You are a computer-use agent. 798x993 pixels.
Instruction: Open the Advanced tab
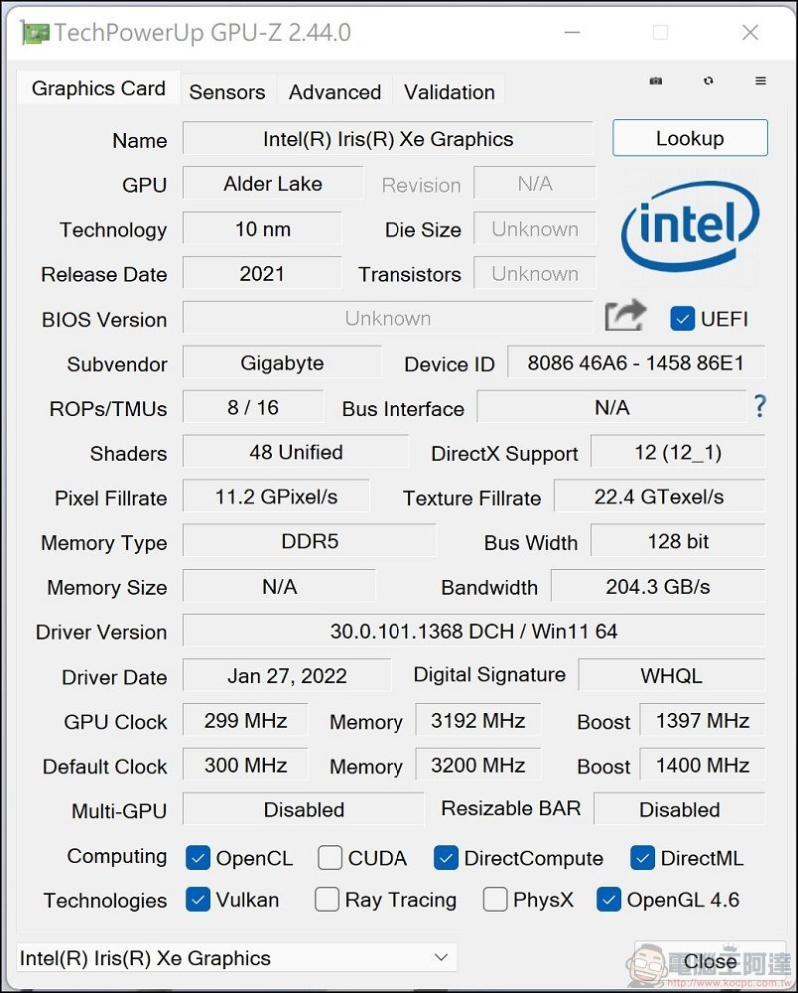[x=334, y=91]
